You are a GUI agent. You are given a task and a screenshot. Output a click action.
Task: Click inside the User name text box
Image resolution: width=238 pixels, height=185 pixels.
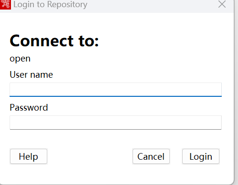coord(115,90)
